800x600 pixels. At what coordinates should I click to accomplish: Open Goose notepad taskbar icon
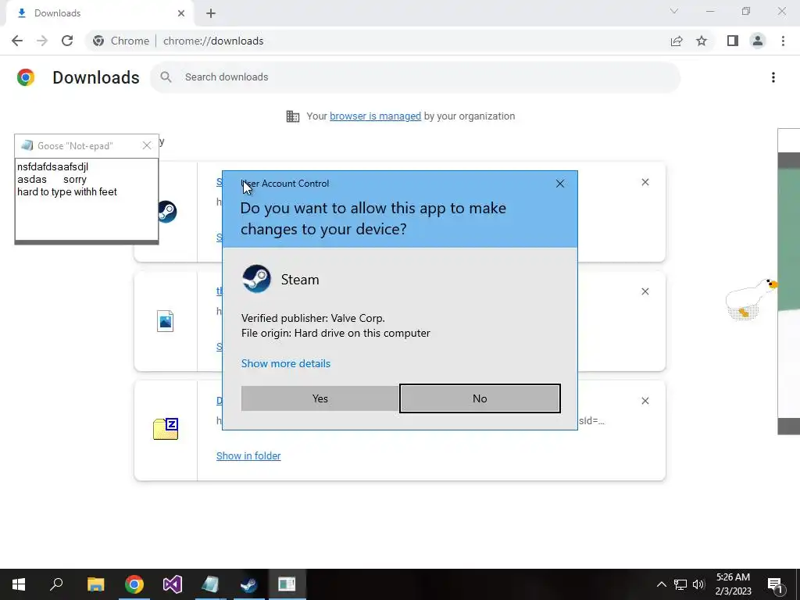[x=210, y=584]
